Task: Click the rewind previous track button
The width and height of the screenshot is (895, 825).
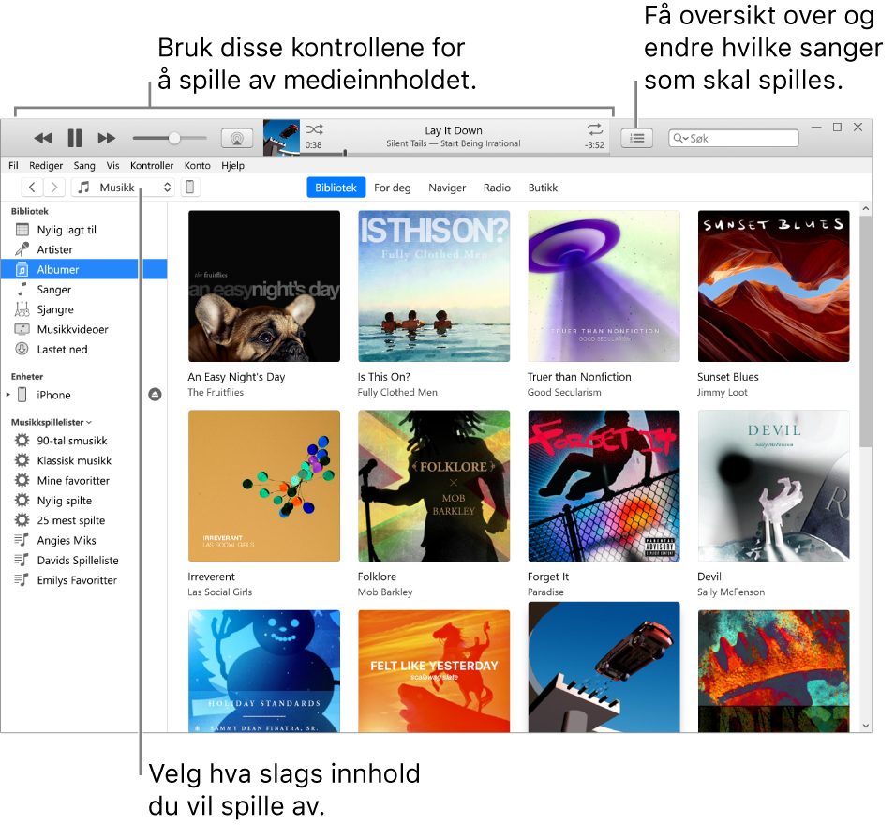Action: (43, 138)
